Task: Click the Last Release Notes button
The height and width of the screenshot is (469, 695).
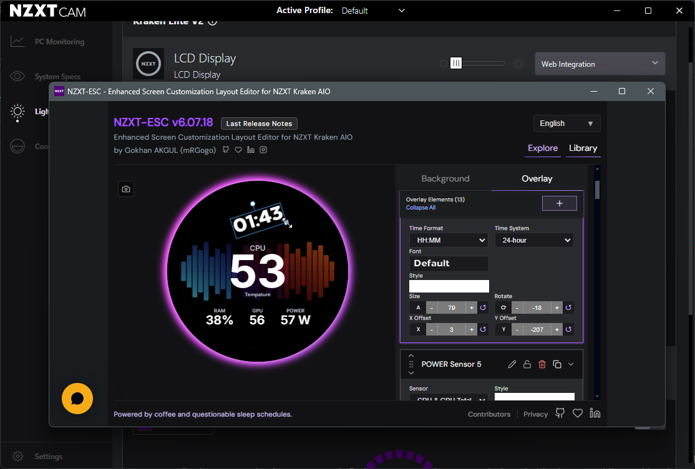Action: [x=260, y=123]
